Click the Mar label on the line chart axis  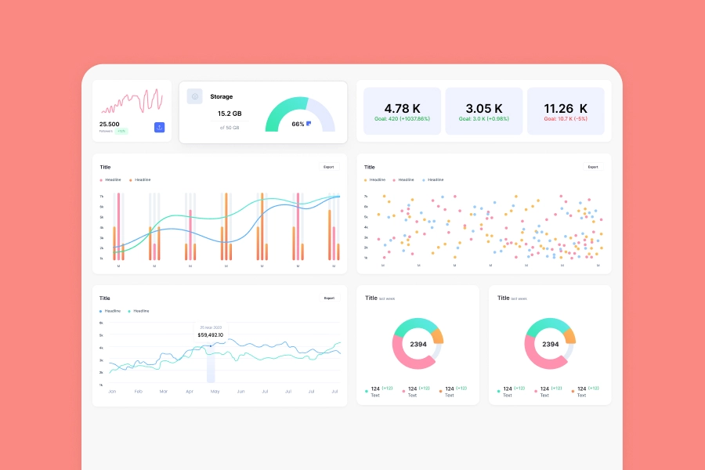click(x=163, y=392)
